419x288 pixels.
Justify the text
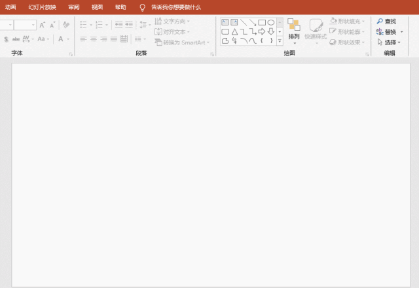coord(114,39)
